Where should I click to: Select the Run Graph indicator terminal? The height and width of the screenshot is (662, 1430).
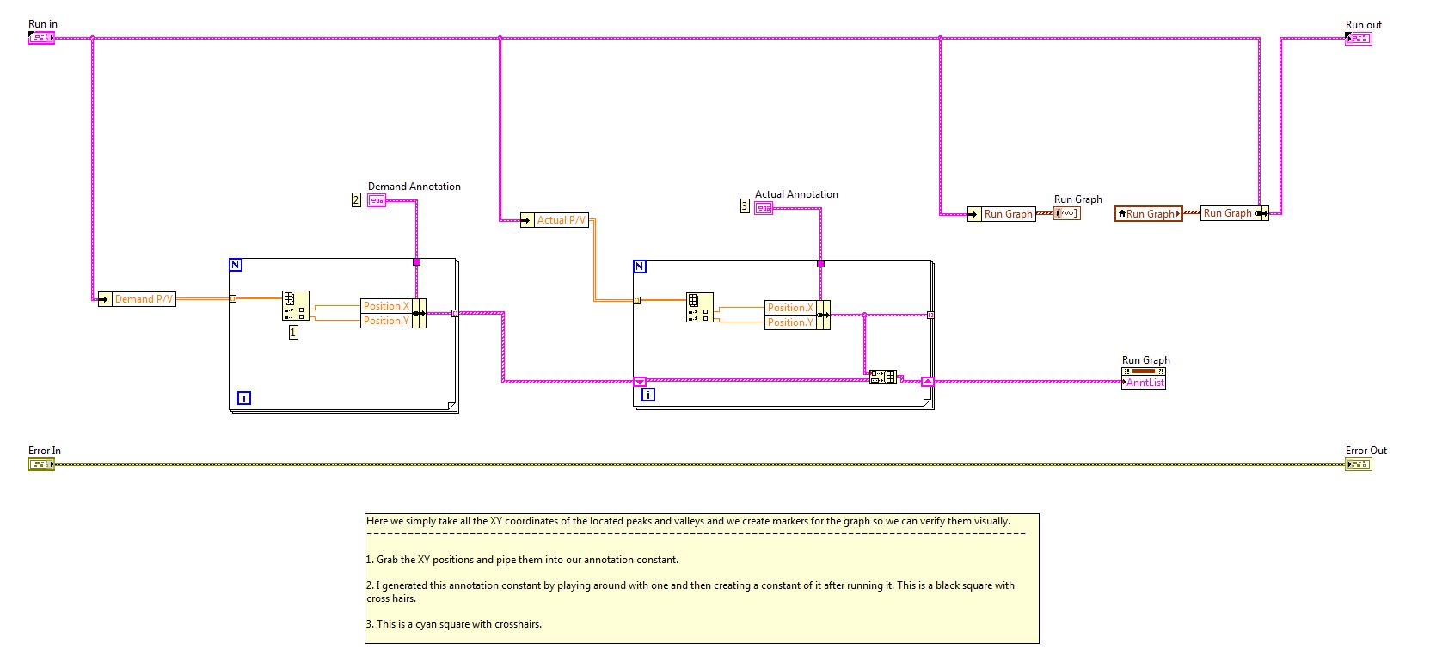pos(1067,213)
